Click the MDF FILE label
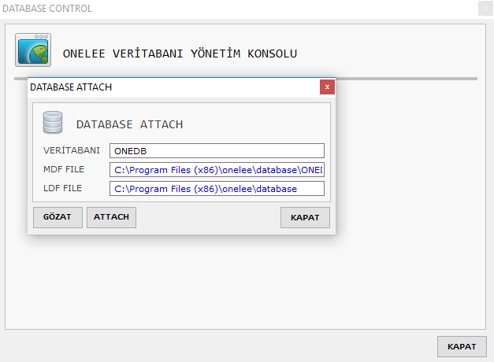Image resolution: width=494 pixels, height=362 pixels. (64, 169)
